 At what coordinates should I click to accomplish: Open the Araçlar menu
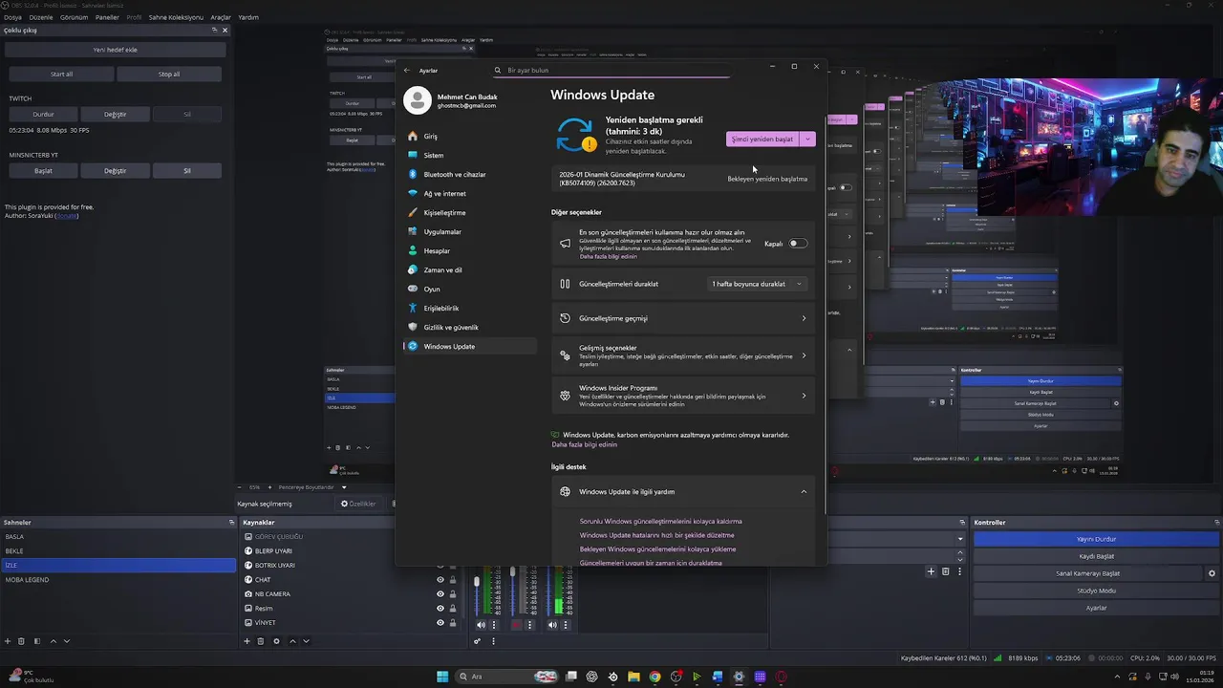point(221,17)
